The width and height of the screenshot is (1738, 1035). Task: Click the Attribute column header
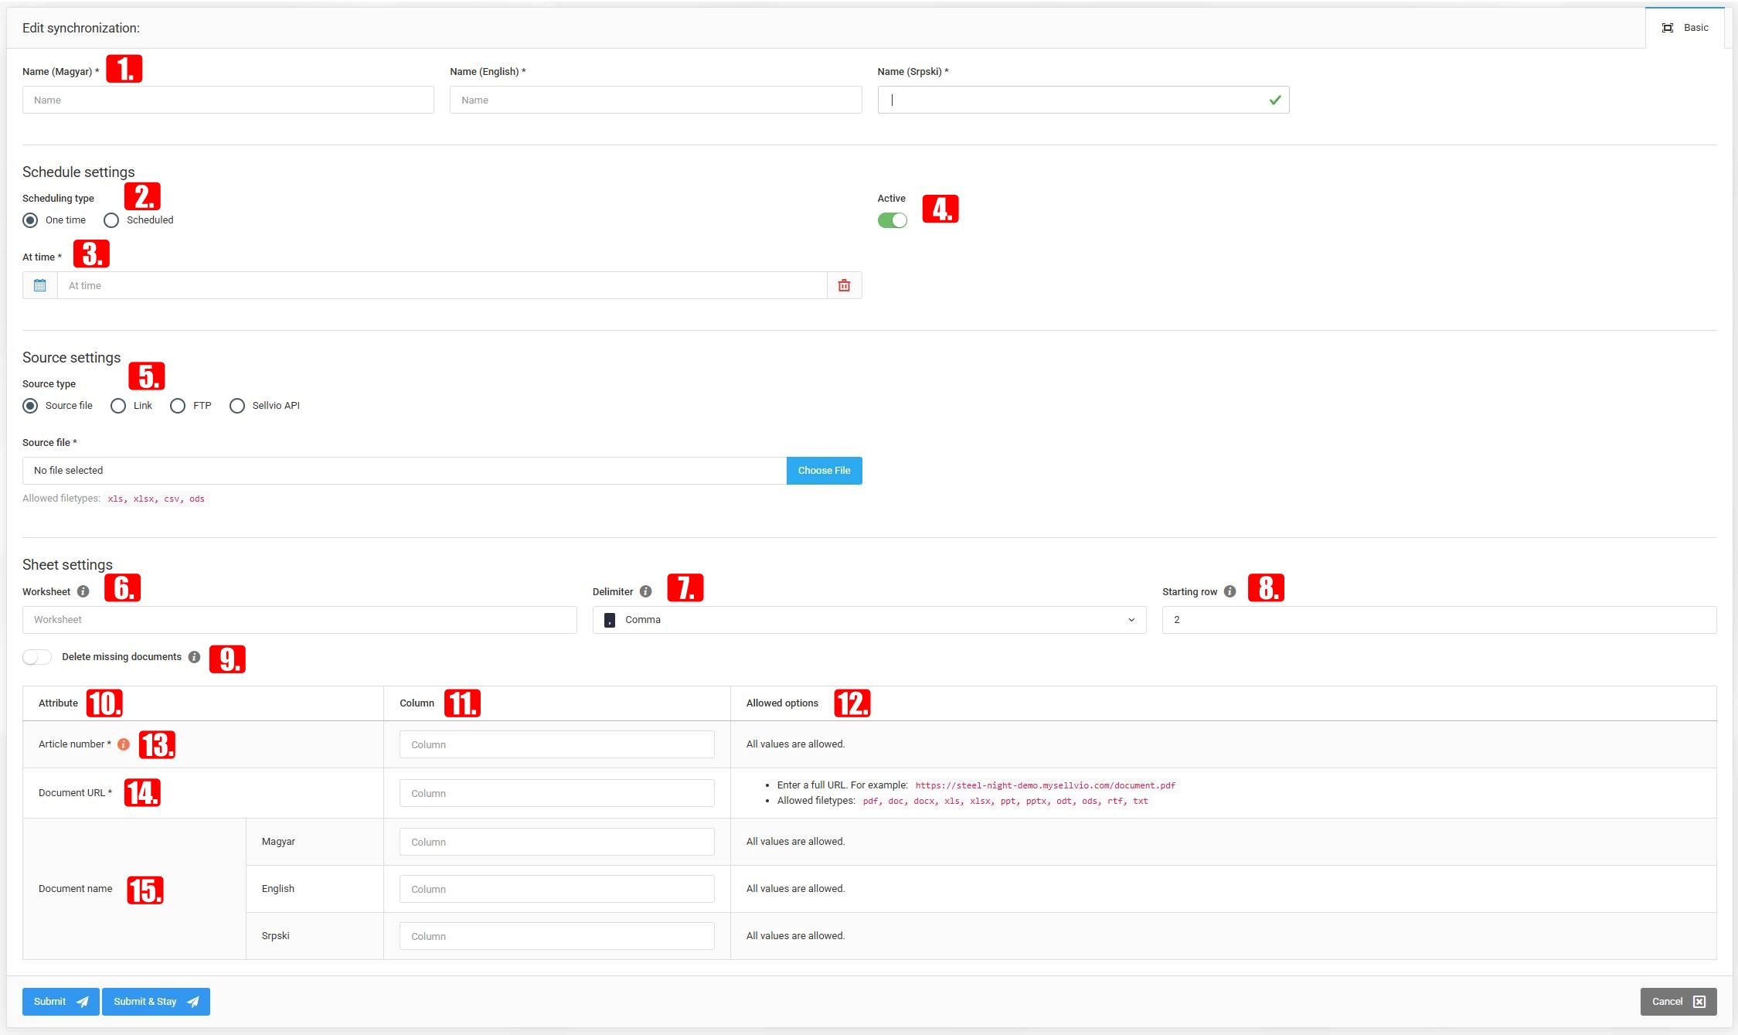pyautogui.click(x=59, y=703)
